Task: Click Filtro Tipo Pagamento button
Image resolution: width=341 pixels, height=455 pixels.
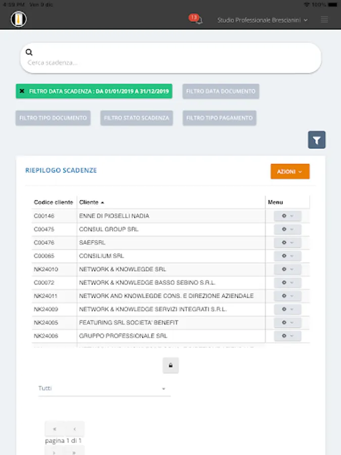Action: pos(219,118)
